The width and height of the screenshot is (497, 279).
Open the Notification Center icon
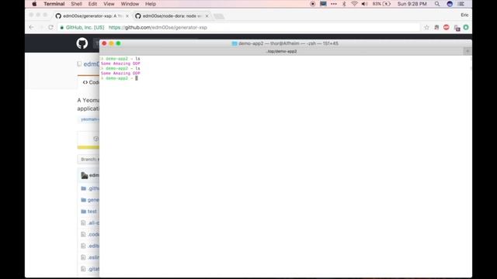coord(461,4)
